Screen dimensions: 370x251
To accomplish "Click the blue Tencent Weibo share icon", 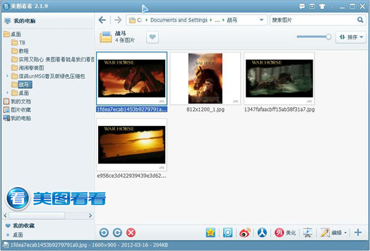I will tap(228, 232).
